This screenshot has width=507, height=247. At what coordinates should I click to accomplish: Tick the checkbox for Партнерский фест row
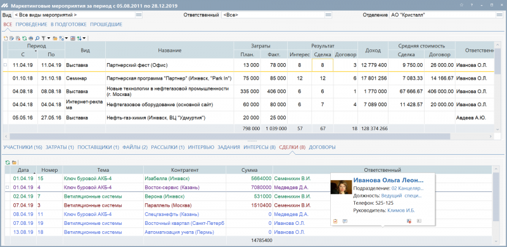5,65
